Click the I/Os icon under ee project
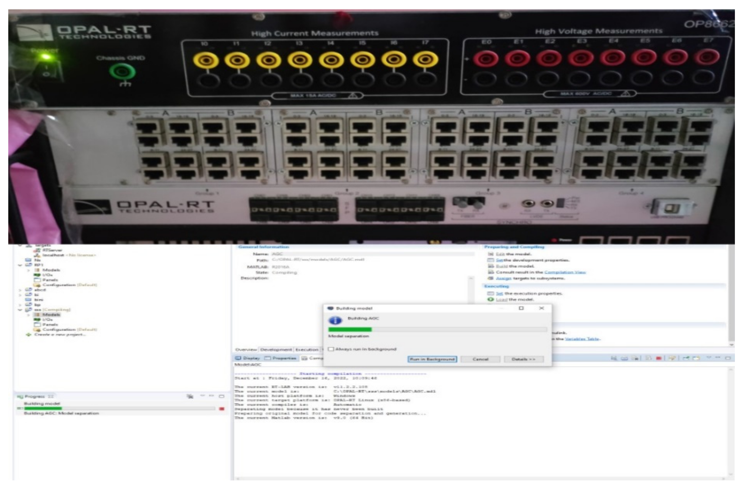This screenshot has width=743, height=491. [37, 319]
